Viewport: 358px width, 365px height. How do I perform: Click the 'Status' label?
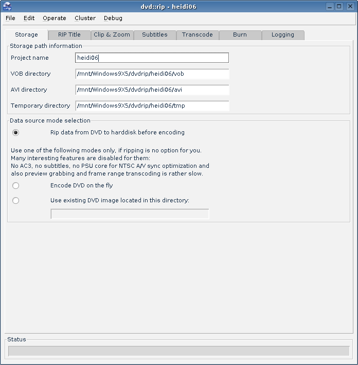pos(16,339)
